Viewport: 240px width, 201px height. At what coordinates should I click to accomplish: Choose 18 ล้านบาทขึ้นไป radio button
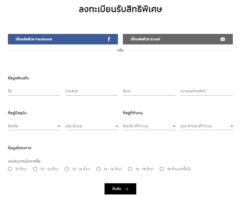pyautogui.click(x=162, y=169)
